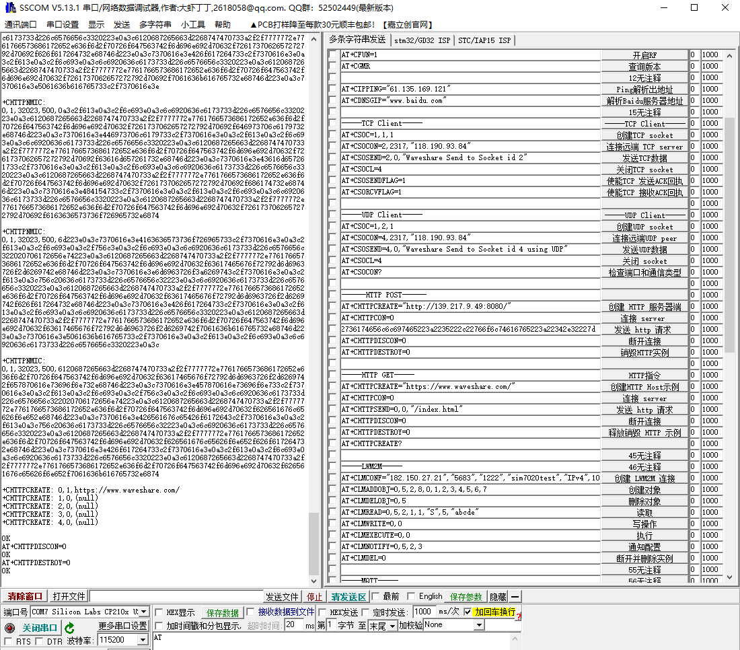Click the 发送文件 button

click(x=283, y=597)
